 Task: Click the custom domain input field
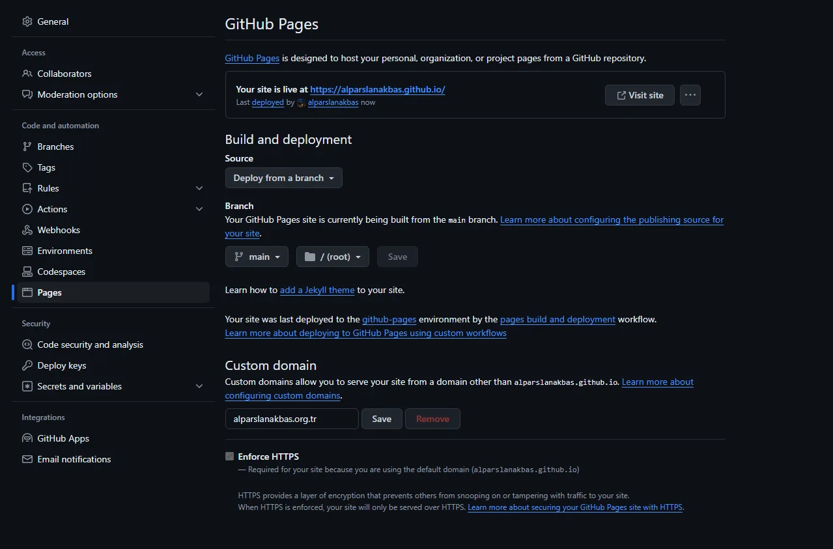(292, 419)
